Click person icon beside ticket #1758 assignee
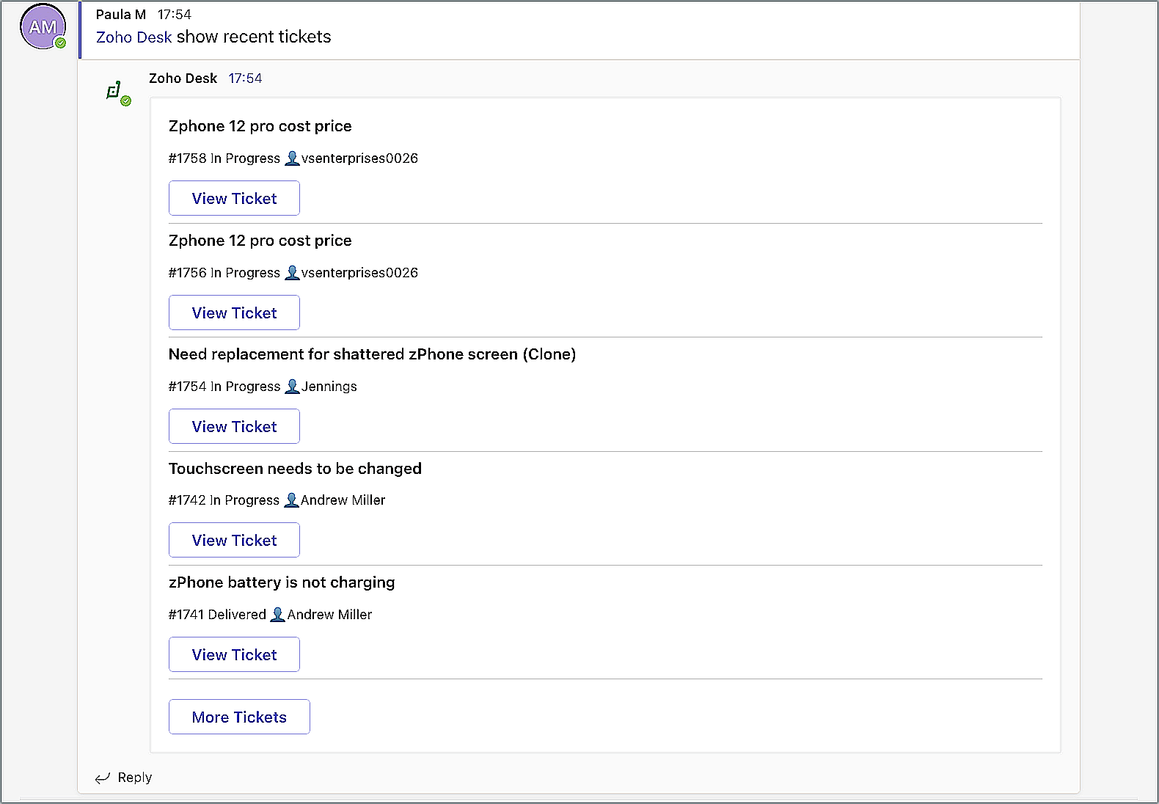1159x804 pixels. 292,158
